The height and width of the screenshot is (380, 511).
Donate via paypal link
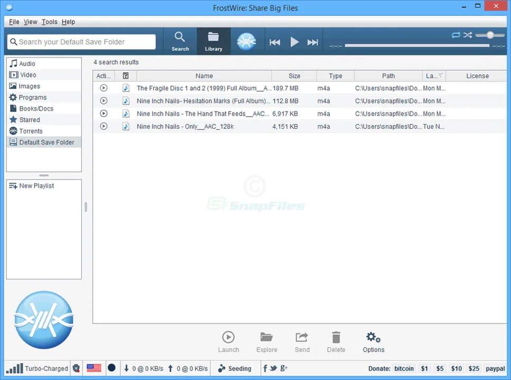point(495,368)
